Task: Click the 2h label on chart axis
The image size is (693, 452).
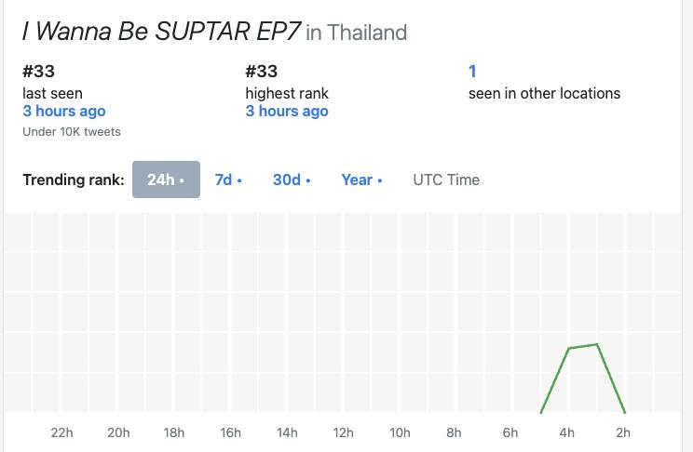Action: tap(623, 432)
